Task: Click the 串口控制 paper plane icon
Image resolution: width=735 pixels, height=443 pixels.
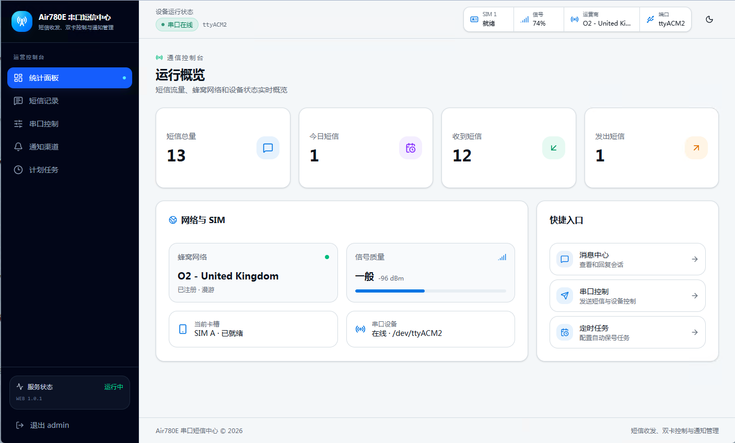Action: [565, 296]
